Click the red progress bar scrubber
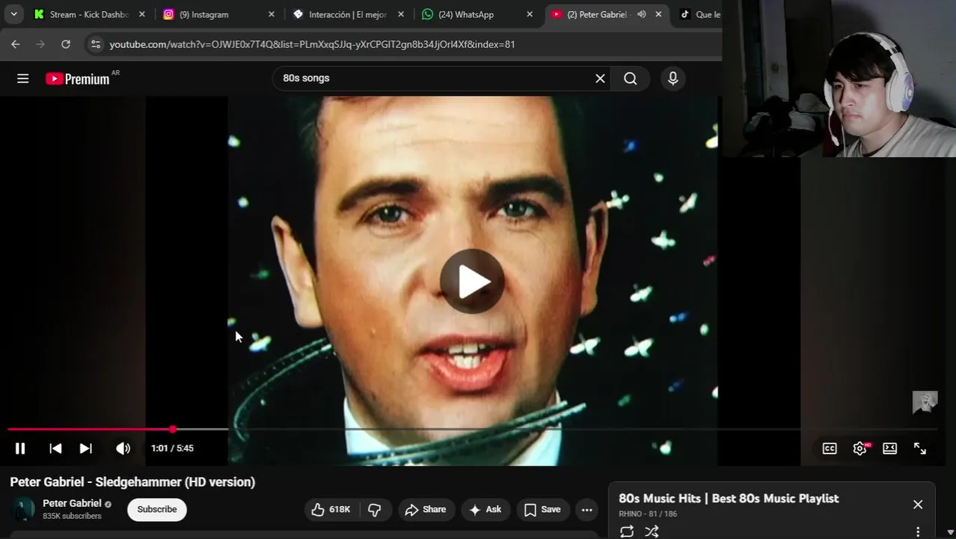Image resolution: width=956 pixels, height=539 pixels. pyautogui.click(x=173, y=429)
